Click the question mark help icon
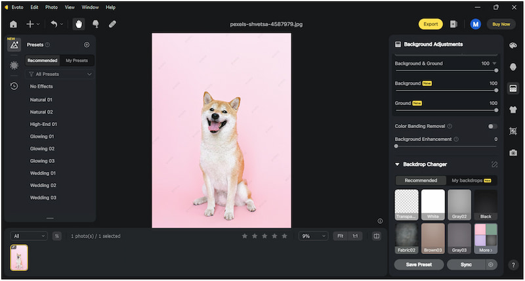Screen dimensions: 525x281 513,265
